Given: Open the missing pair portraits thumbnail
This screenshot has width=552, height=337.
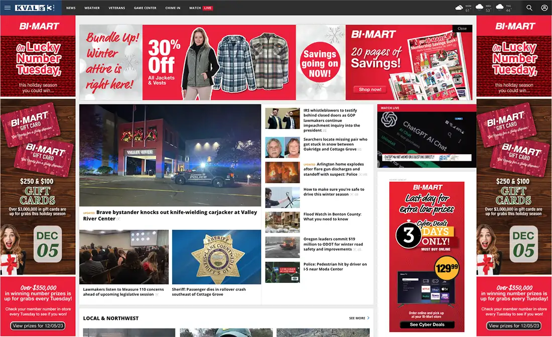Looking at the screenshot, I should [283, 147].
